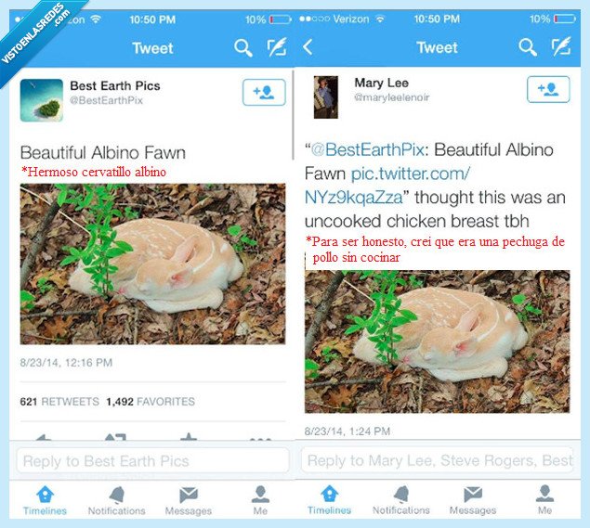This screenshot has height=528, width=590.
Task: Go back using the arrow in right header
Action: [x=308, y=47]
